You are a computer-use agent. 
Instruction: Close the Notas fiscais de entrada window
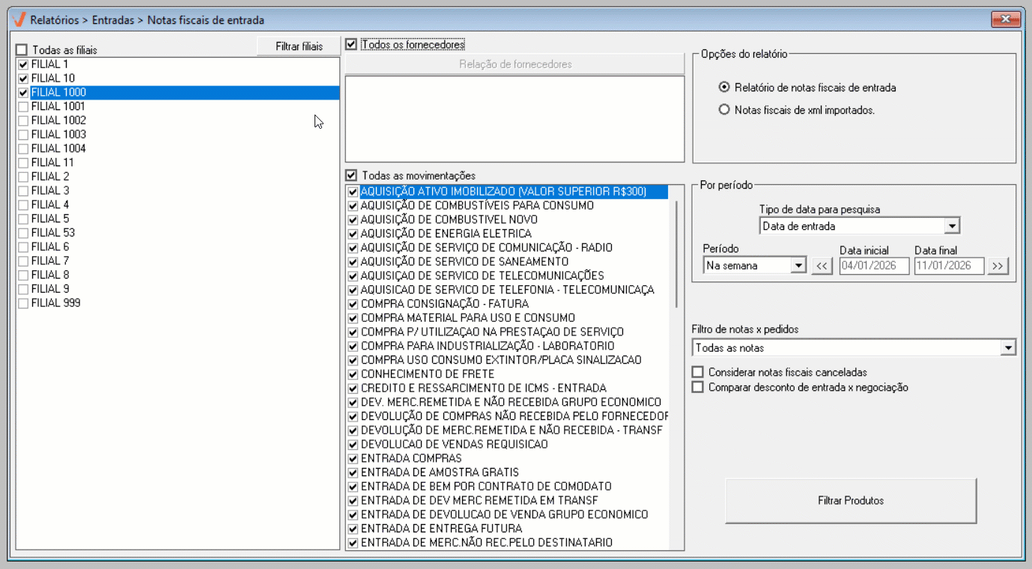pyautogui.click(x=1006, y=19)
